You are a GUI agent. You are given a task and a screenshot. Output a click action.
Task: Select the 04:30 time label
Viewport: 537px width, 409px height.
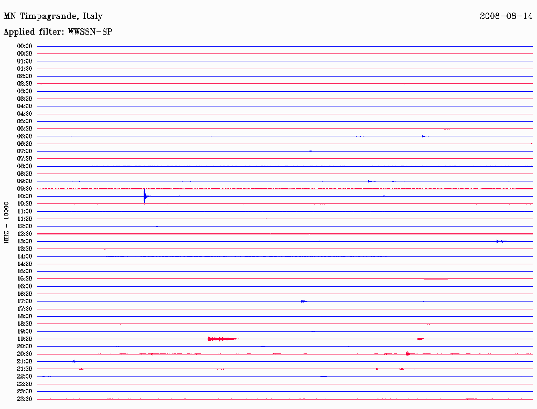[x=25, y=114]
